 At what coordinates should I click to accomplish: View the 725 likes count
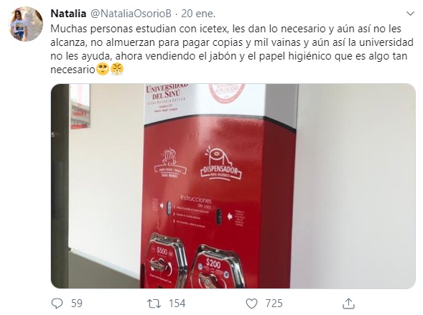(274, 304)
